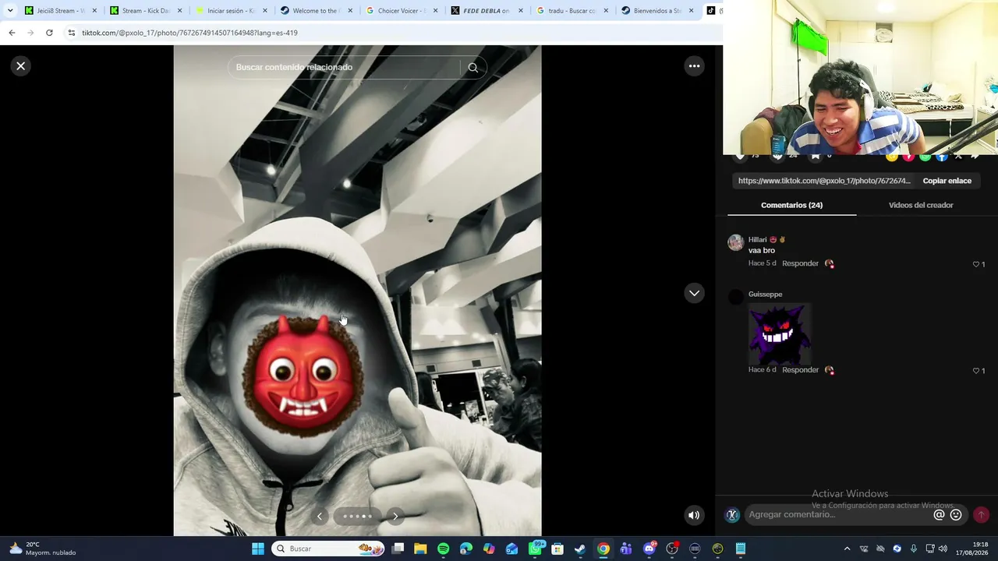This screenshot has width=998, height=561.
Task: Open WhatsApp from the taskbar
Action: coord(535,549)
